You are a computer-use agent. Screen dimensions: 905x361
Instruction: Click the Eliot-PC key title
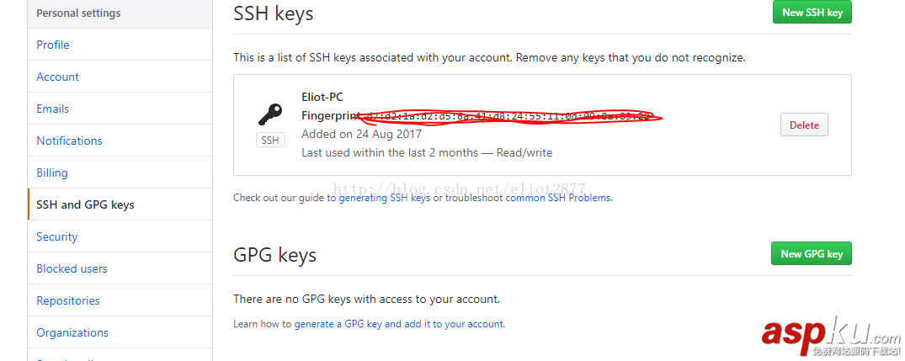(x=322, y=97)
